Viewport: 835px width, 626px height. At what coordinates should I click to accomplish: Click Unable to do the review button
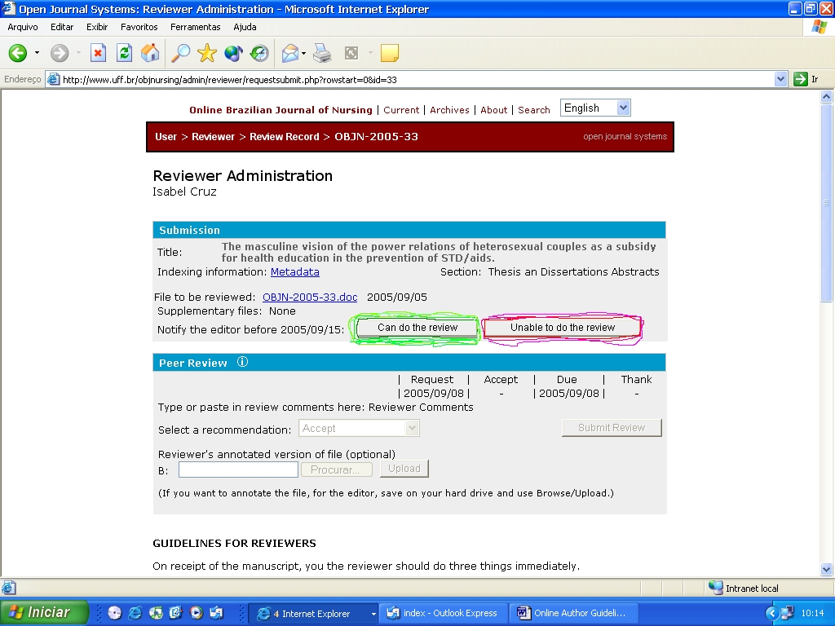point(563,328)
